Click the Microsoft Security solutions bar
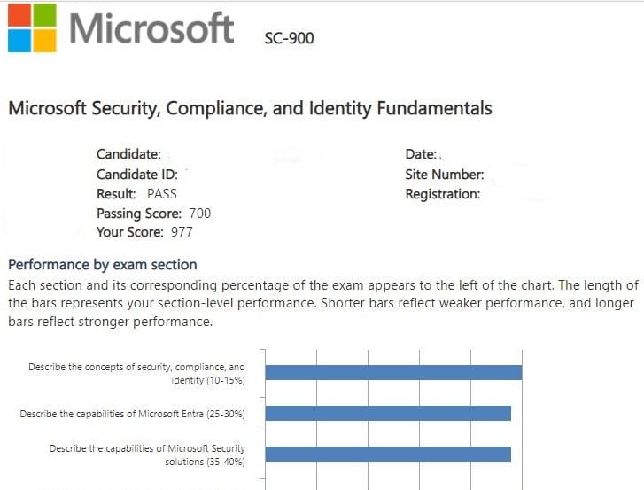 point(388,454)
